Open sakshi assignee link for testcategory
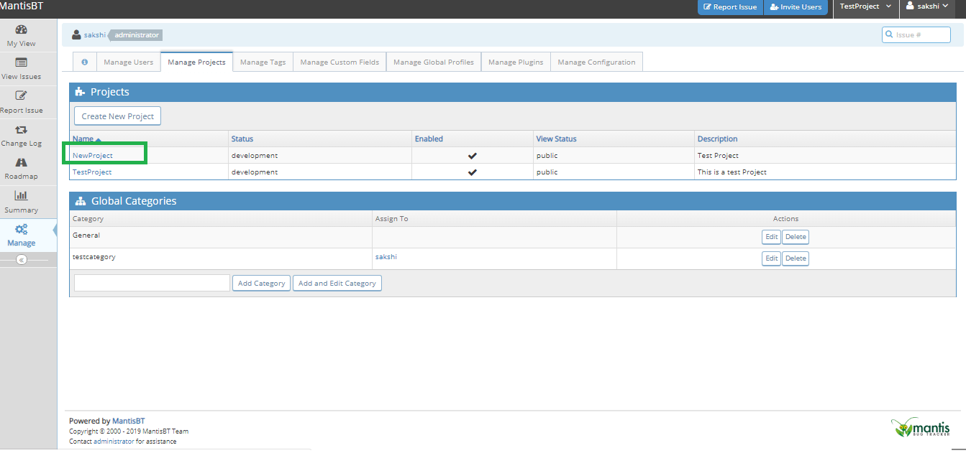The height and width of the screenshot is (453, 966). click(x=386, y=256)
